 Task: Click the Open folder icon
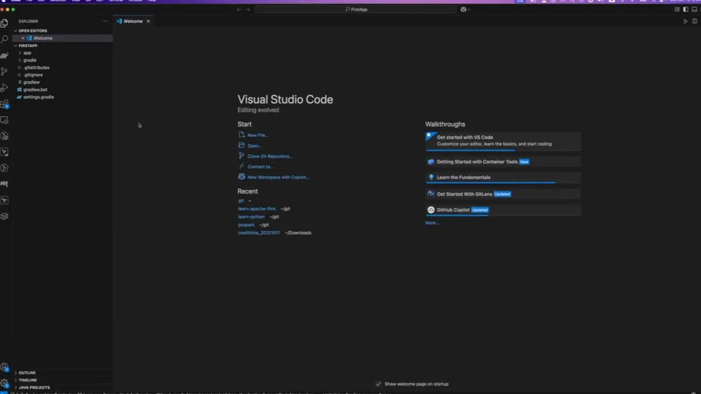(x=241, y=145)
